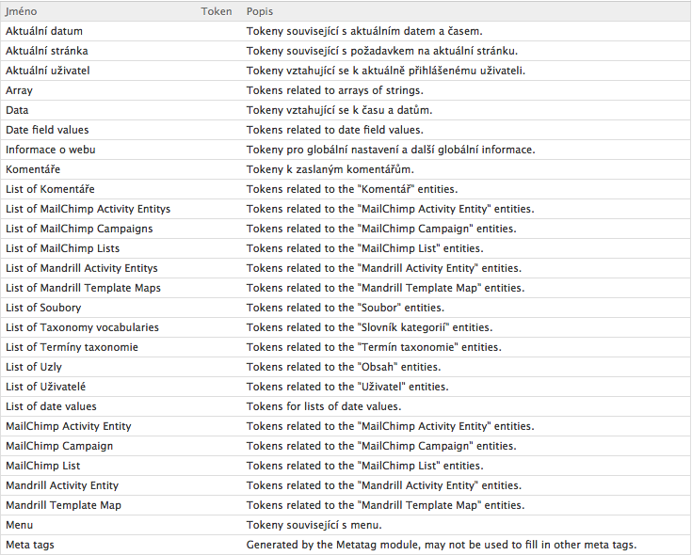This screenshot has height=555, width=692.
Task: Select the Aktuální datum row name
Action: click(x=44, y=31)
